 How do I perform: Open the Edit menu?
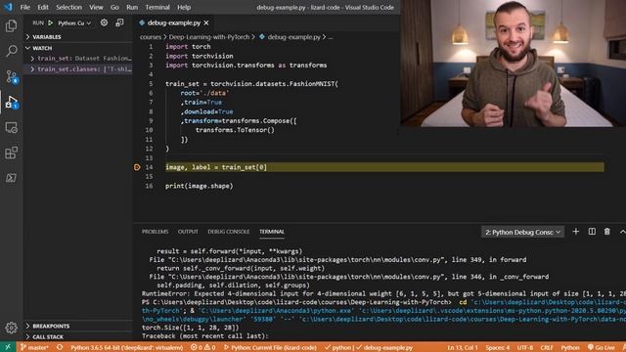(x=43, y=7)
